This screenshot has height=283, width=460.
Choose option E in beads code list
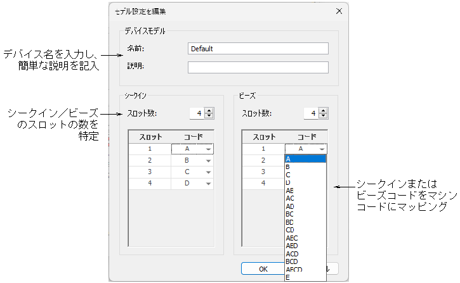(305, 277)
